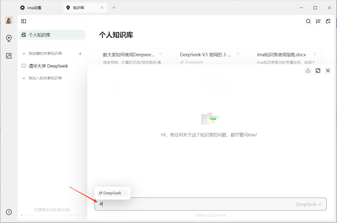This screenshot has width=337, height=223.
Task: Switch to the ima设置 tab
Action: point(31,8)
